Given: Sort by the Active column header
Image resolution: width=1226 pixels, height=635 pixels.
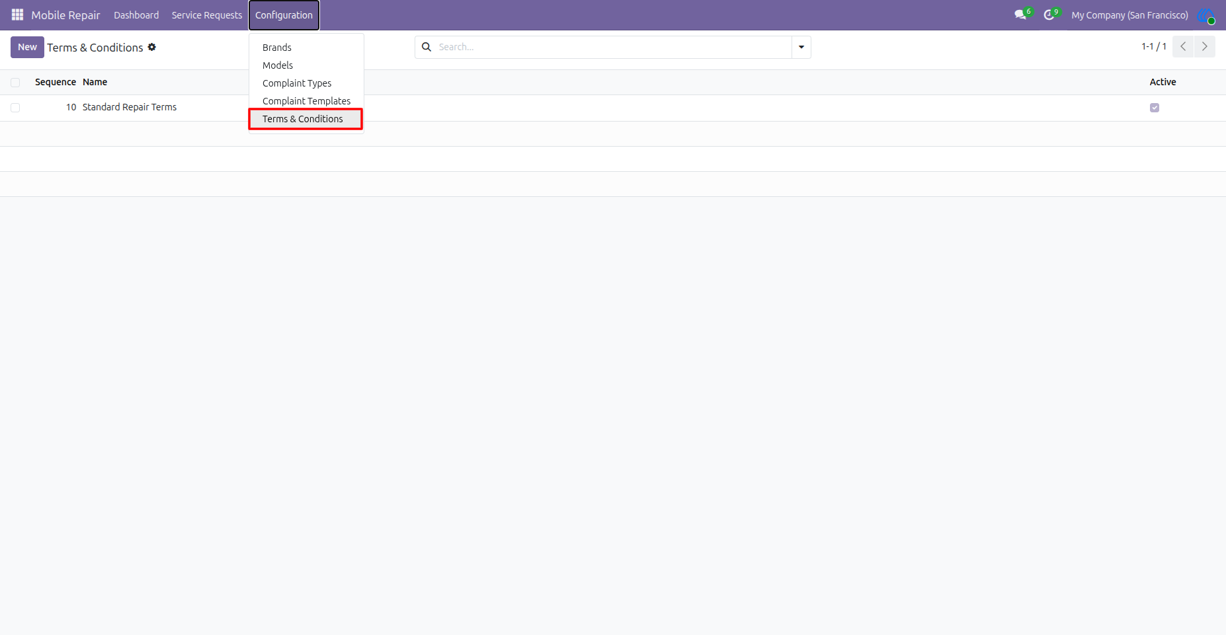Looking at the screenshot, I should click(1163, 82).
